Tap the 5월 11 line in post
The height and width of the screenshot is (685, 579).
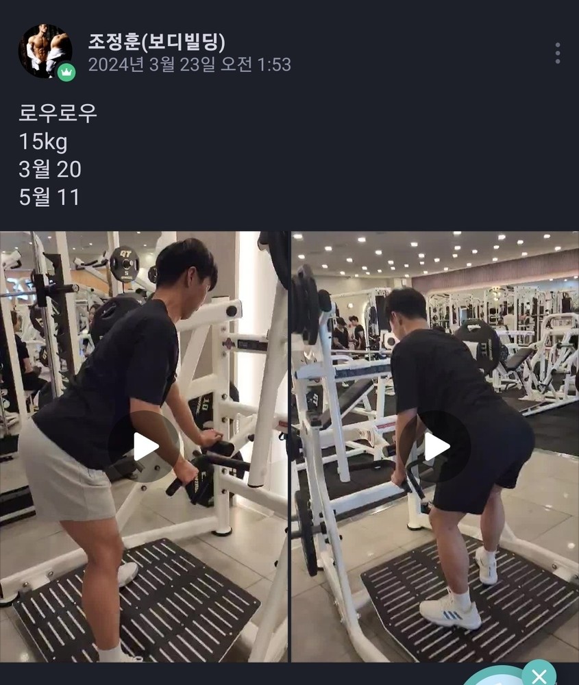click(x=49, y=197)
